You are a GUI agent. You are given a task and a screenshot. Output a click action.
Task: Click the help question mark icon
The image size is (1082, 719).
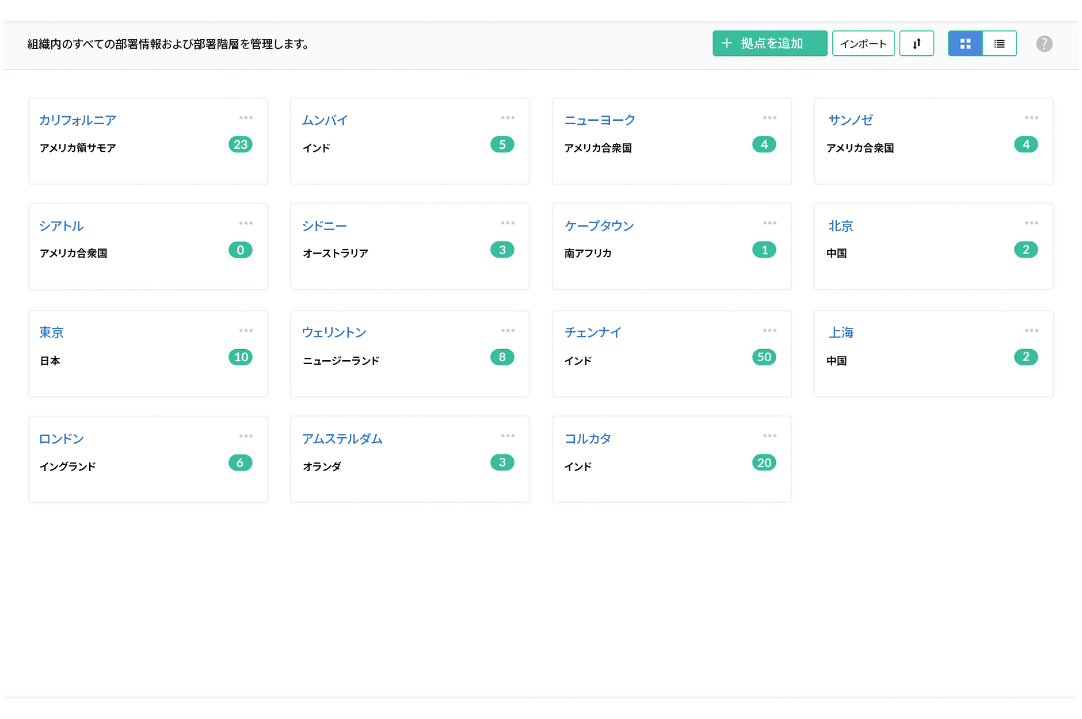1045,43
